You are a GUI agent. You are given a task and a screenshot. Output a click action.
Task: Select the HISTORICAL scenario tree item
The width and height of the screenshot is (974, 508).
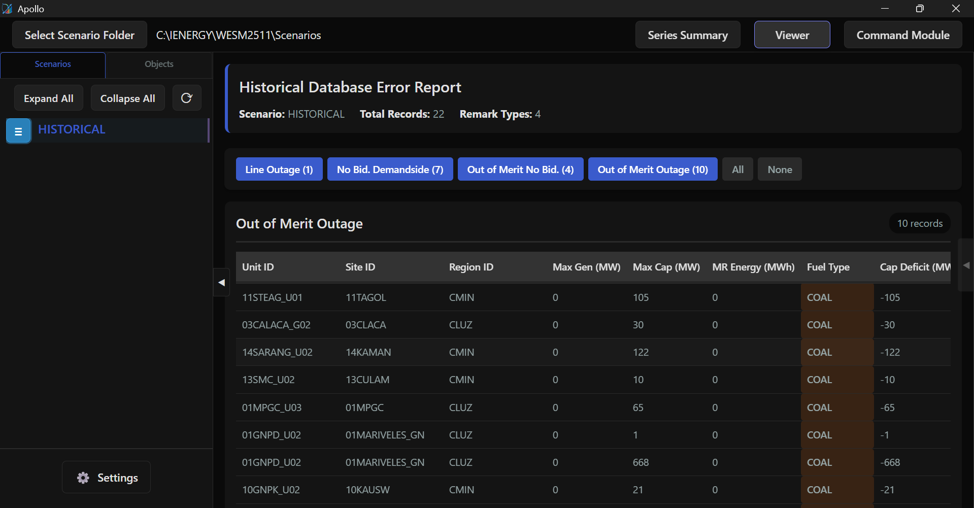tap(72, 129)
